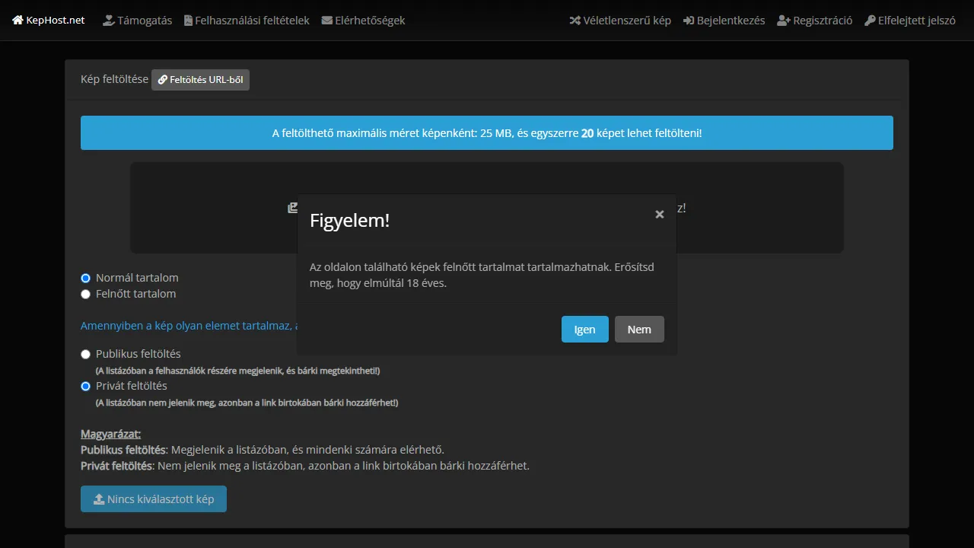Select the Felnőtt tartalom radio option
Screen dimensions: 974x548
click(85, 294)
